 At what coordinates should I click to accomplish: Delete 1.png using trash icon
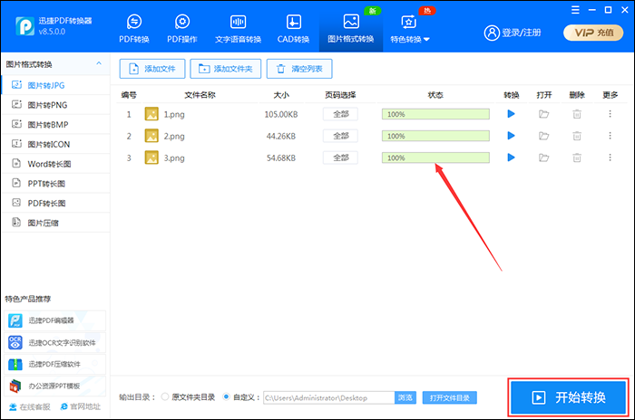577,114
